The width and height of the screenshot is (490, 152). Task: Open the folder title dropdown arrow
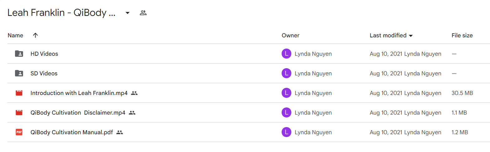tap(128, 13)
